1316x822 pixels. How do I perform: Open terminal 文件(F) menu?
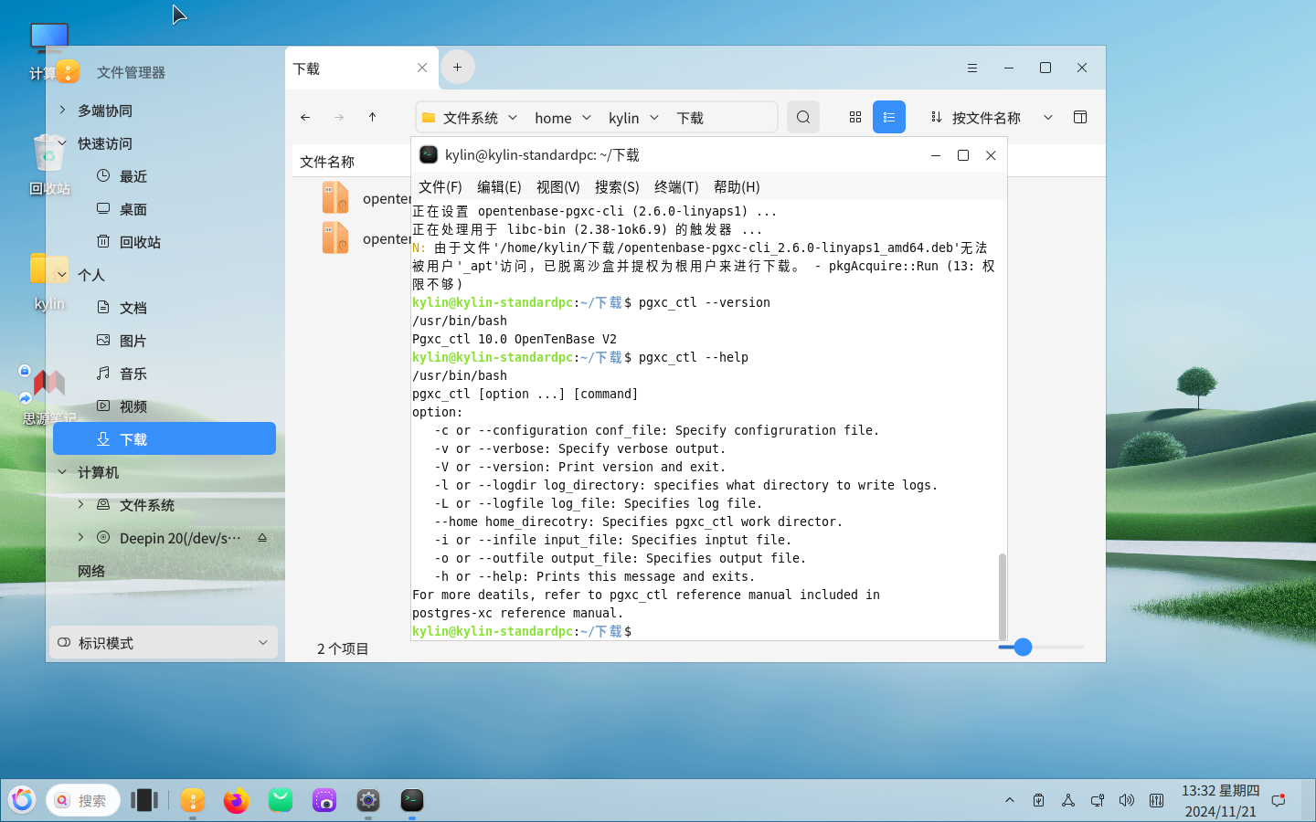point(440,186)
